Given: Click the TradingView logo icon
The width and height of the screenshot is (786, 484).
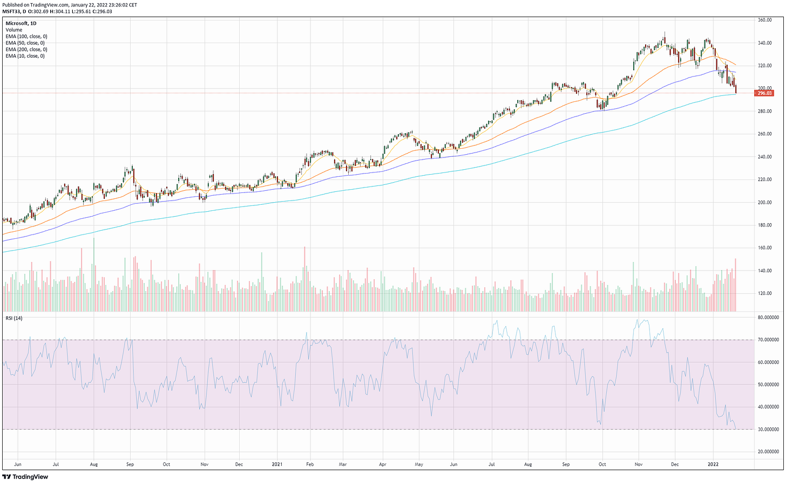Looking at the screenshot, I should pyautogui.click(x=7, y=477).
